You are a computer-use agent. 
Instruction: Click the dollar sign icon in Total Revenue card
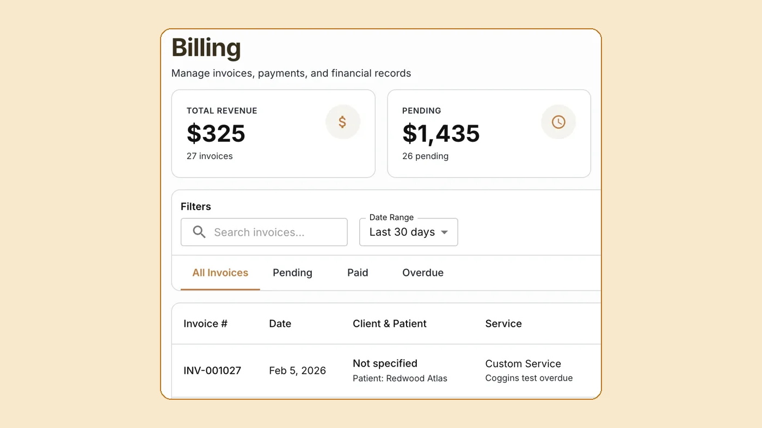tap(342, 122)
